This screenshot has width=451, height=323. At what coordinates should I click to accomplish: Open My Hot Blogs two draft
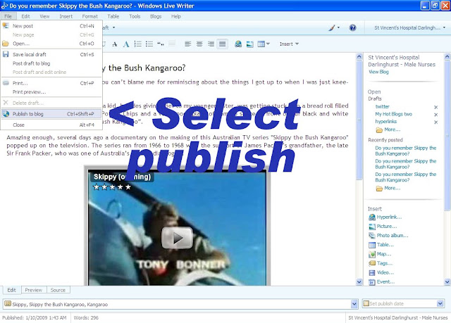coord(393,114)
